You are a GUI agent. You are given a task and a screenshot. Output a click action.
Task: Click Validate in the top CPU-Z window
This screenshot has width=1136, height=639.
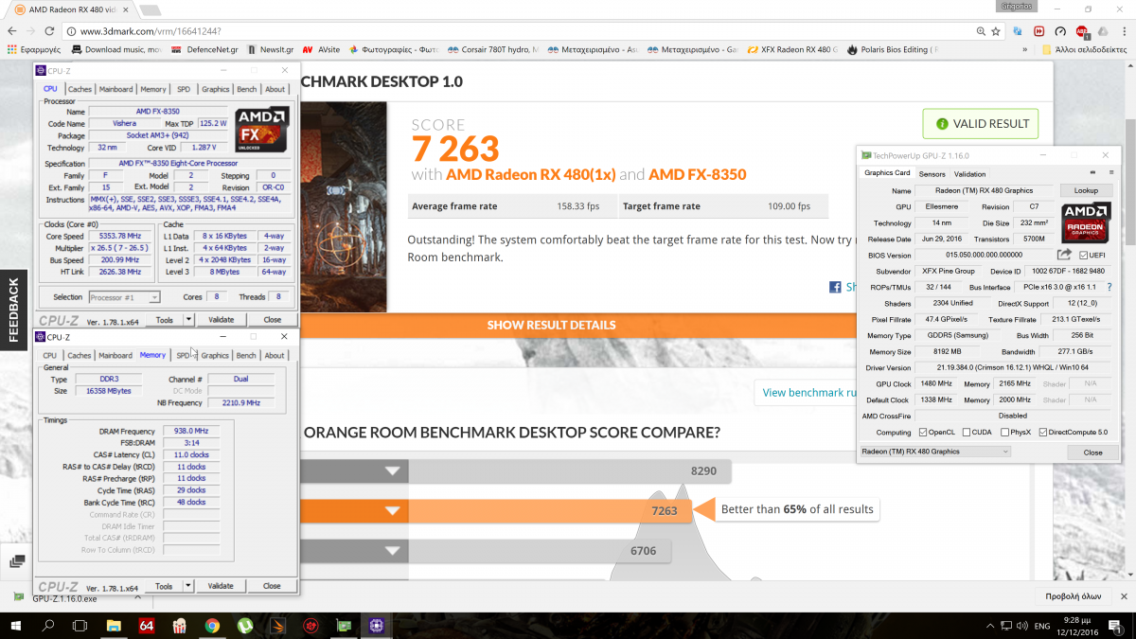221,320
